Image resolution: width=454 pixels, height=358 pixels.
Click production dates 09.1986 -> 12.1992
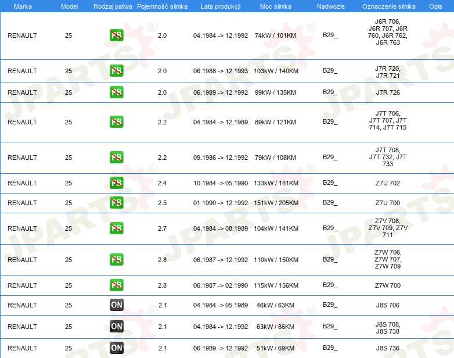tap(221, 157)
